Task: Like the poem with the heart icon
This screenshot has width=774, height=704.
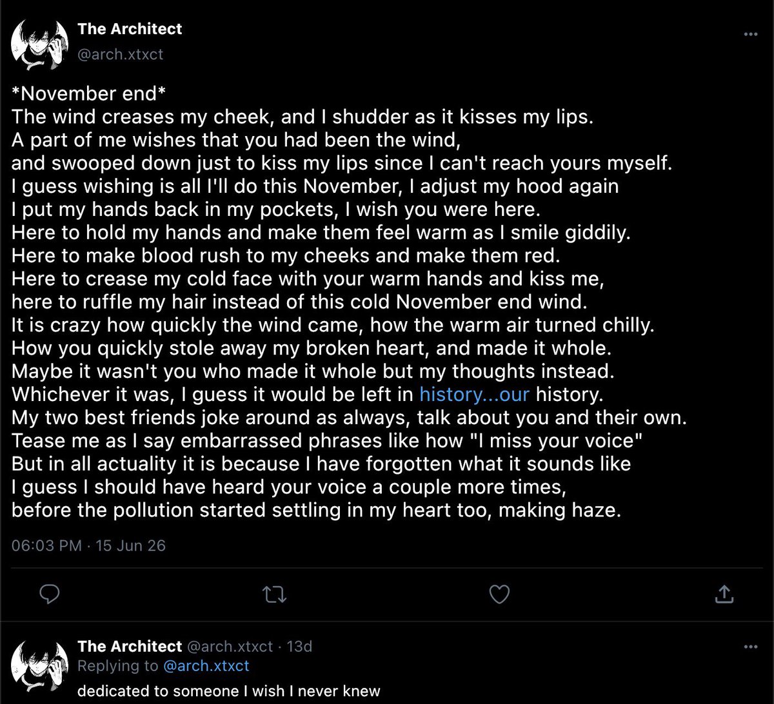Action: 499,594
